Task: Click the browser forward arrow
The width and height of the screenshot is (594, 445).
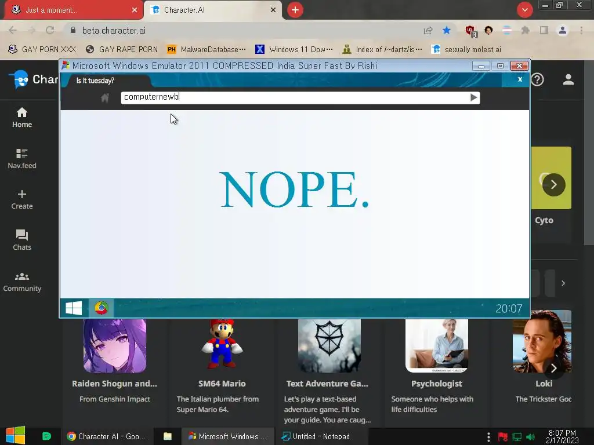Action: coord(31,30)
